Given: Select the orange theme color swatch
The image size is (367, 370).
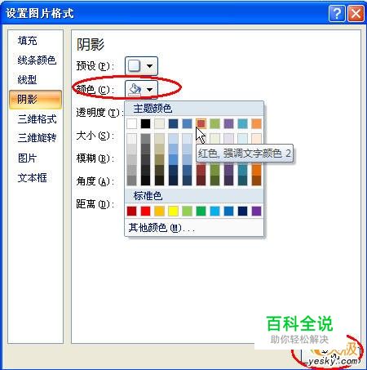Looking at the screenshot, I should (x=256, y=124).
